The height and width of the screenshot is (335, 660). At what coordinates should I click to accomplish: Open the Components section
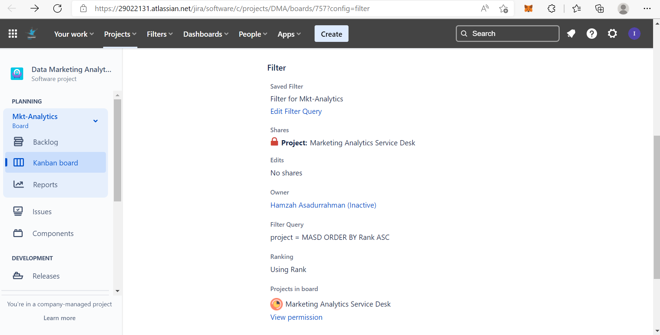tap(53, 233)
